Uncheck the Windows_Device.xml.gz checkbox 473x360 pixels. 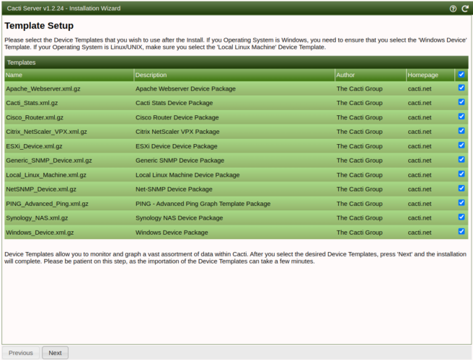pyautogui.click(x=461, y=231)
